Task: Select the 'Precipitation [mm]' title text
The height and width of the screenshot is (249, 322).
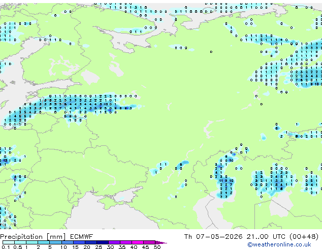Action: (33, 237)
